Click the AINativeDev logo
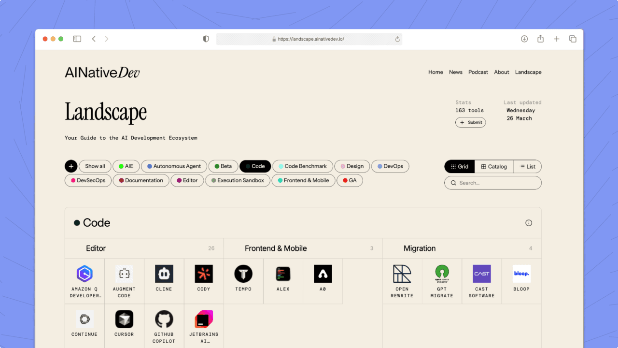The image size is (618, 348). (x=102, y=72)
